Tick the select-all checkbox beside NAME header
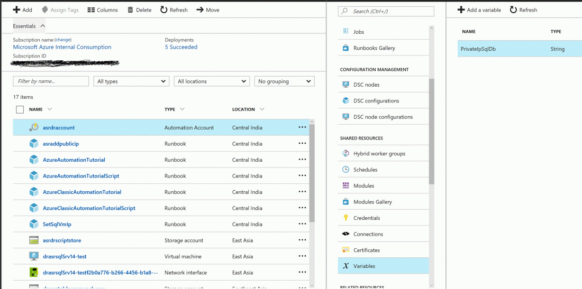The height and width of the screenshot is (289, 582). point(20,109)
